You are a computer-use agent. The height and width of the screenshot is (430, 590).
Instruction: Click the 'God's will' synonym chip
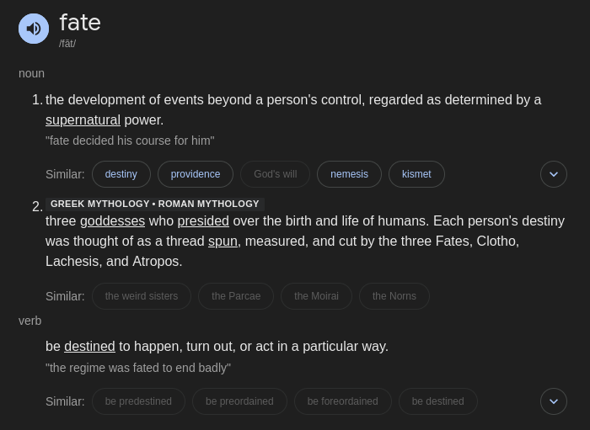(x=275, y=174)
